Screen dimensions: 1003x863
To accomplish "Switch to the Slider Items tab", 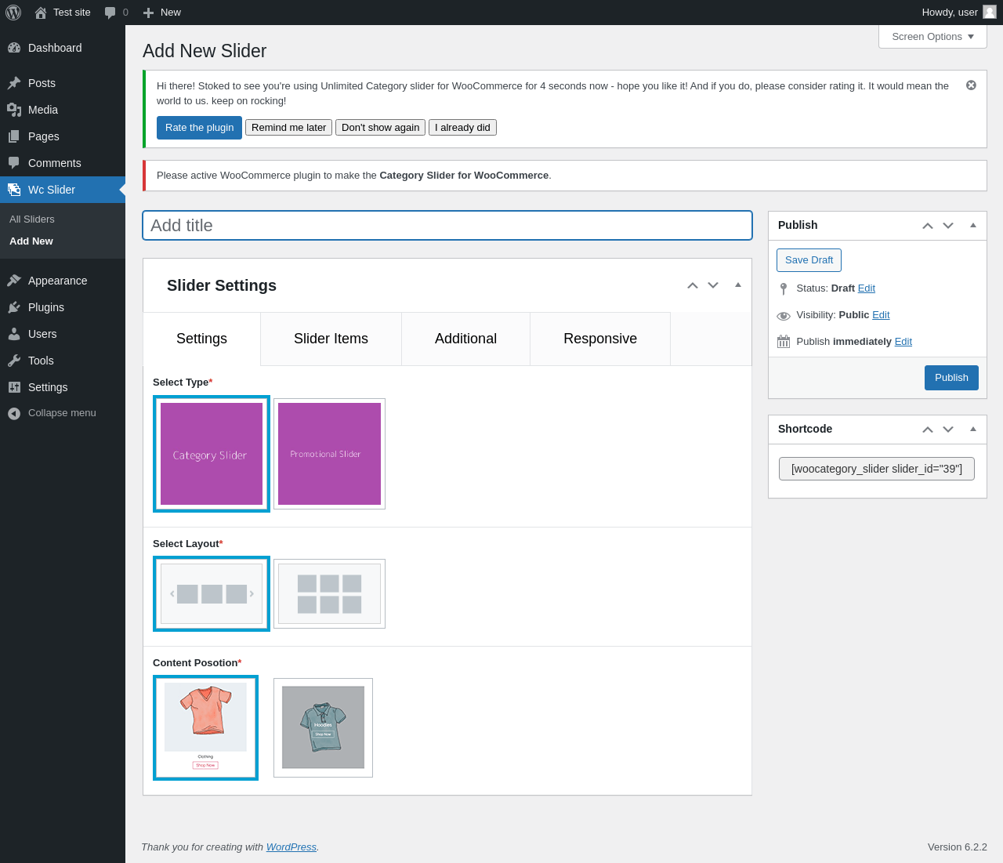I will (x=331, y=339).
